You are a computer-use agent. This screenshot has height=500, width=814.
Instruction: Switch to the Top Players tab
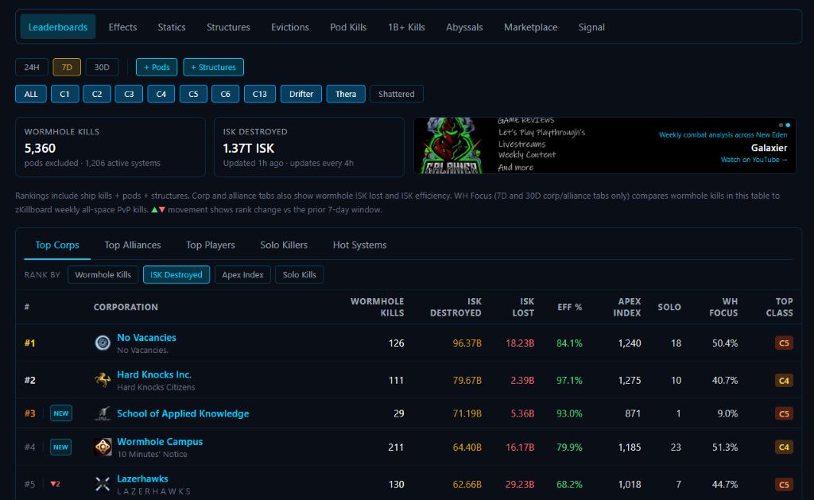[x=210, y=245]
